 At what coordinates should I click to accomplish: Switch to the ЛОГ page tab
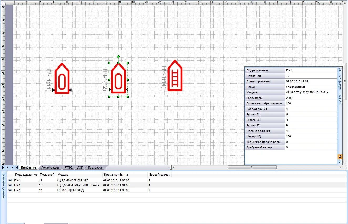80,167
